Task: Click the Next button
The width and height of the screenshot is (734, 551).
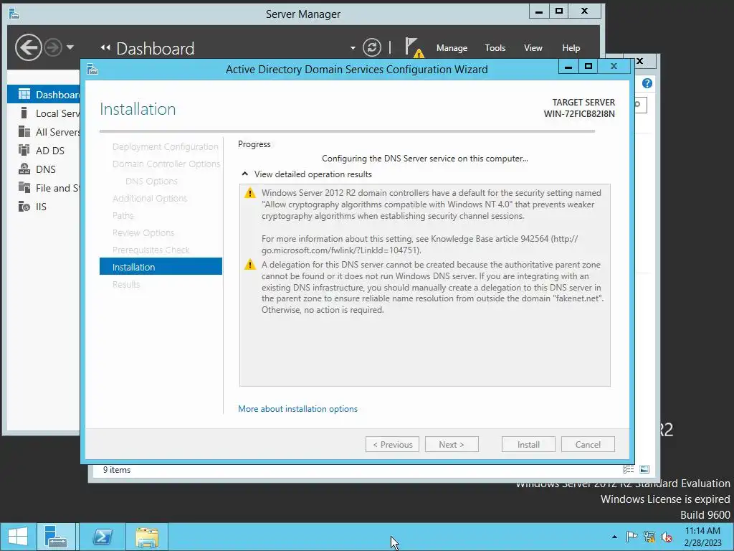Action: click(452, 444)
